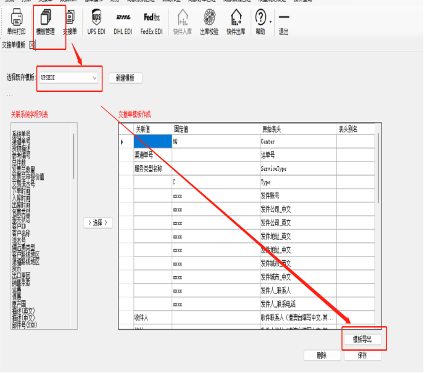Open 模板管理 template management
Image resolution: width=424 pixels, height=373 pixels.
pyautogui.click(x=46, y=22)
